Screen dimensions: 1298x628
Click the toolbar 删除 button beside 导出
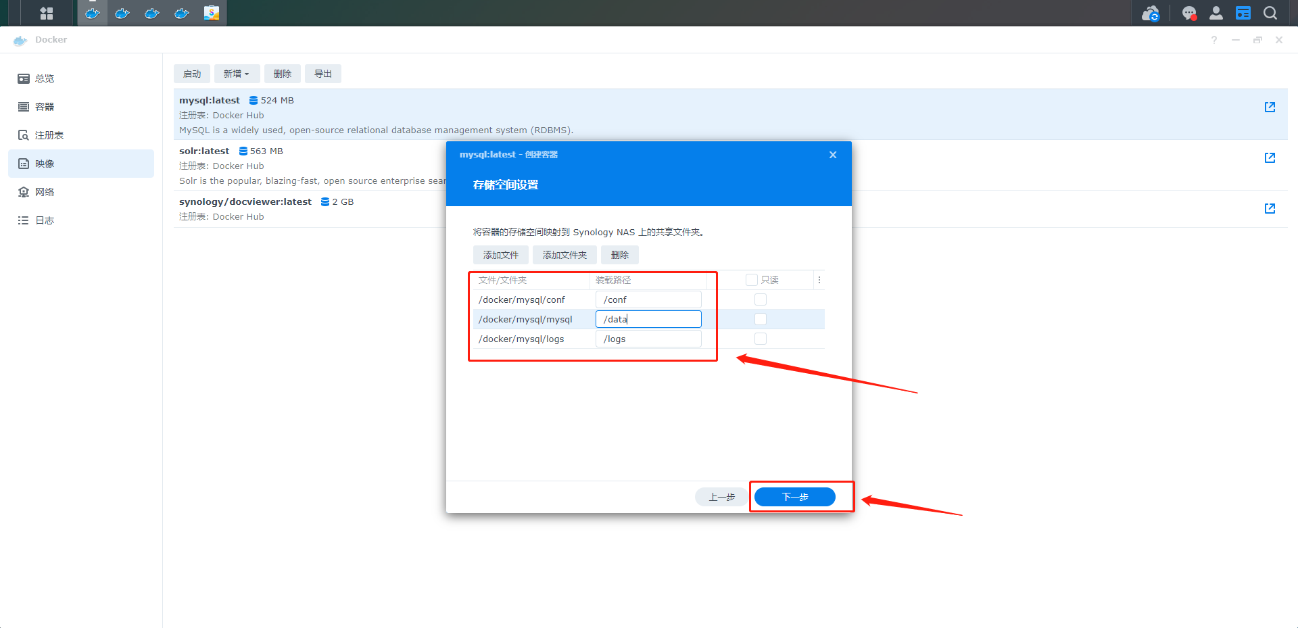click(x=283, y=74)
